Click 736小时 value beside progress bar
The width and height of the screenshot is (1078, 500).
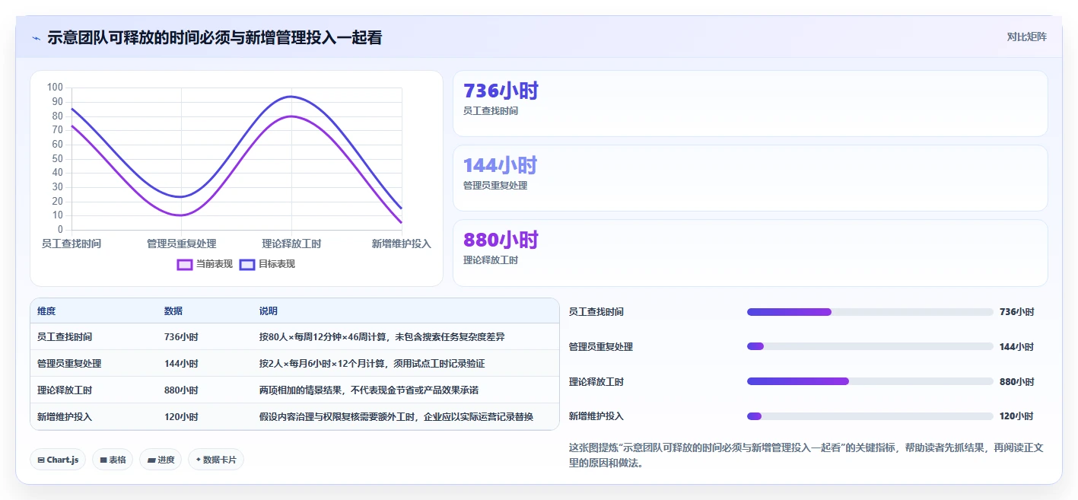coord(1017,312)
